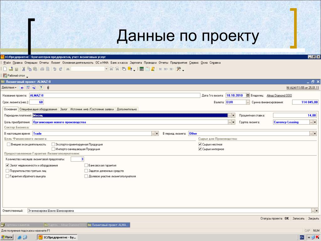The image size is (321, 241).
Task: Enable Задаток денежных средств checkbox
Action: tap(86, 171)
